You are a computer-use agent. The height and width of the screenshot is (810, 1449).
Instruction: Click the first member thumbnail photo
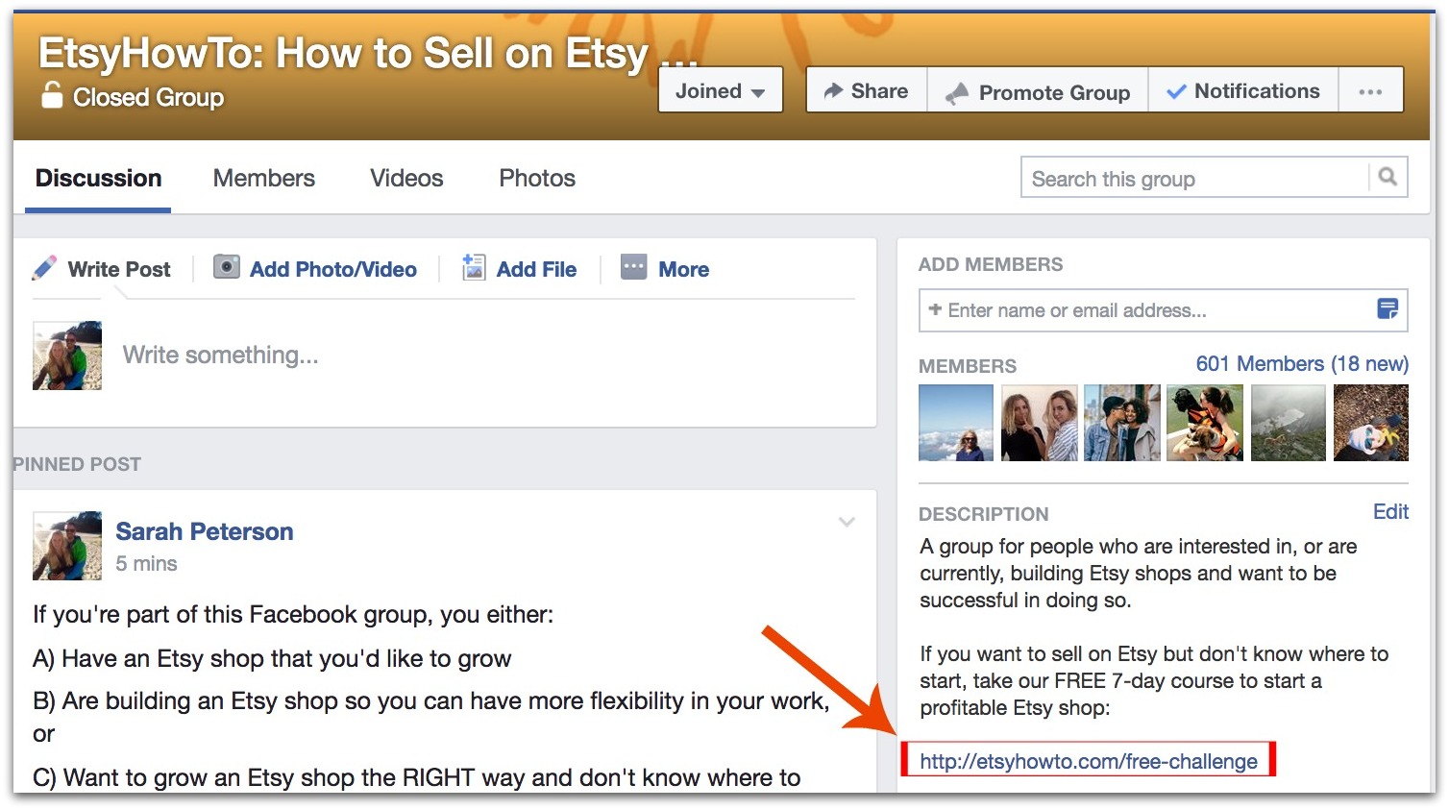coord(956,423)
